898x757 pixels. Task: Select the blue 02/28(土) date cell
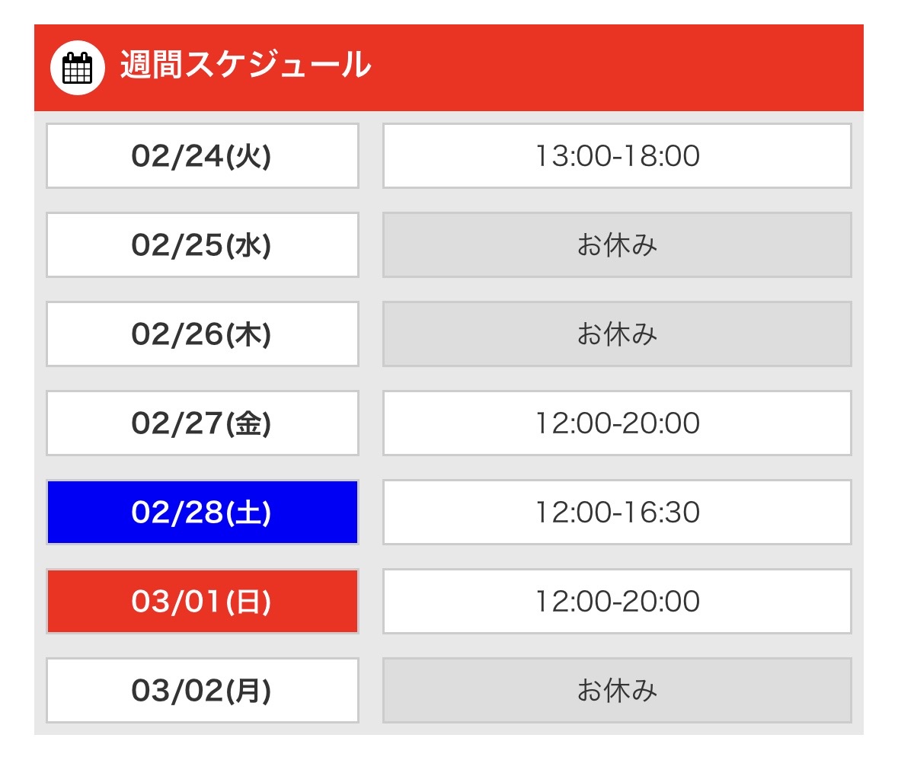pyautogui.click(x=202, y=513)
